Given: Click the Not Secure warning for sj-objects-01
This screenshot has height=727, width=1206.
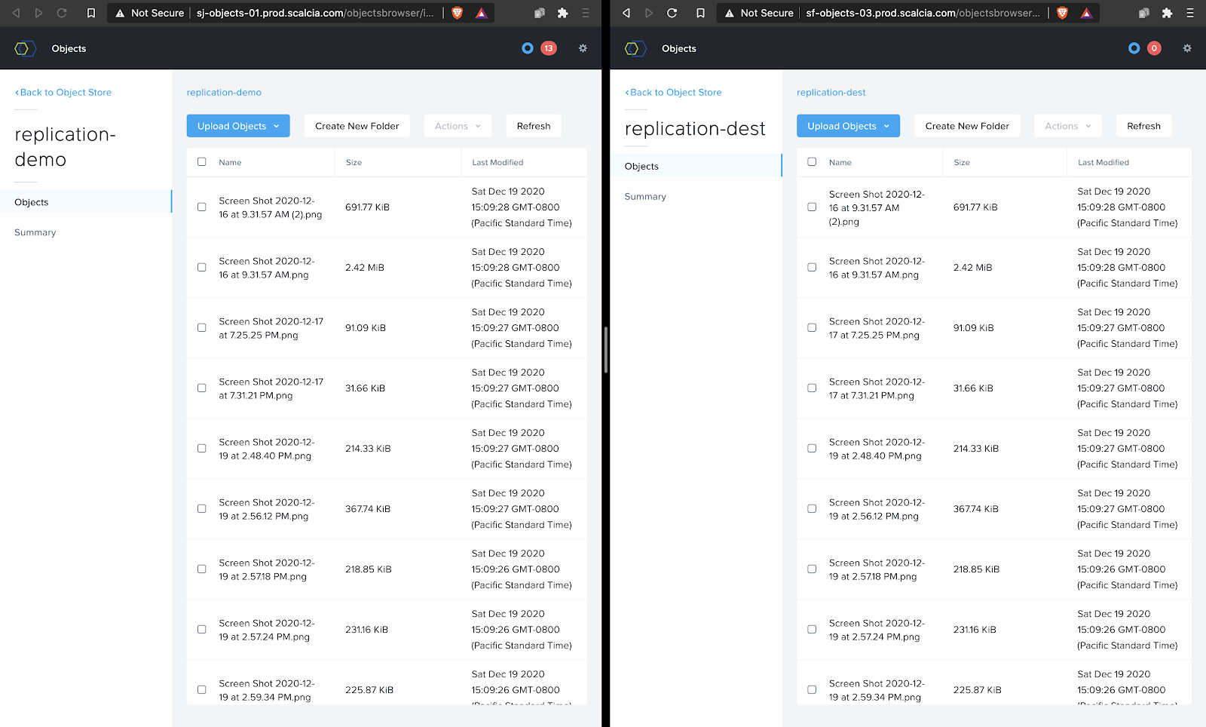Looking at the screenshot, I should pyautogui.click(x=149, y=13).
